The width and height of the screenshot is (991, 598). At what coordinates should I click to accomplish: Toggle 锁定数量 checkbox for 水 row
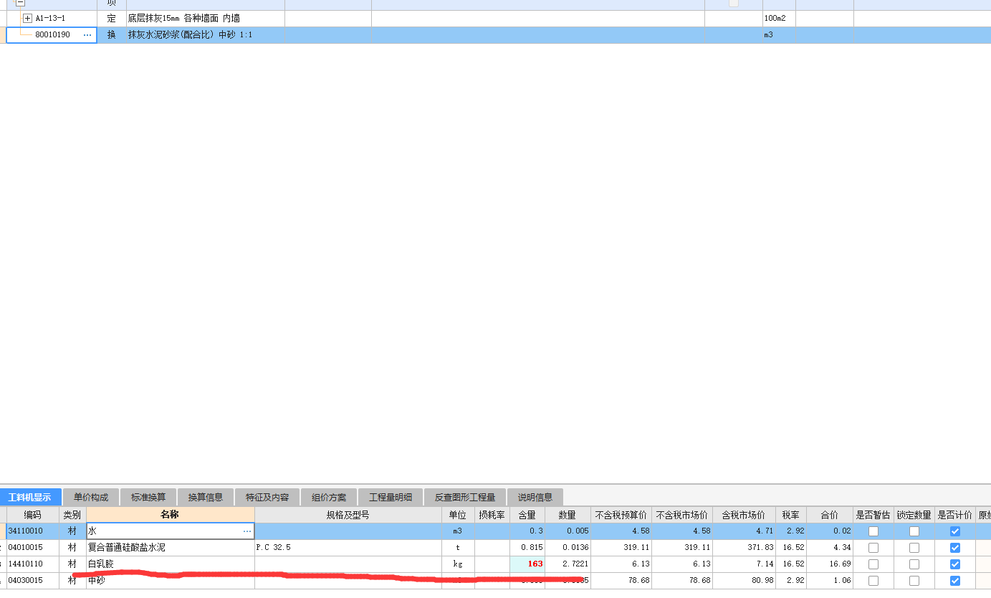coord(914,531)
